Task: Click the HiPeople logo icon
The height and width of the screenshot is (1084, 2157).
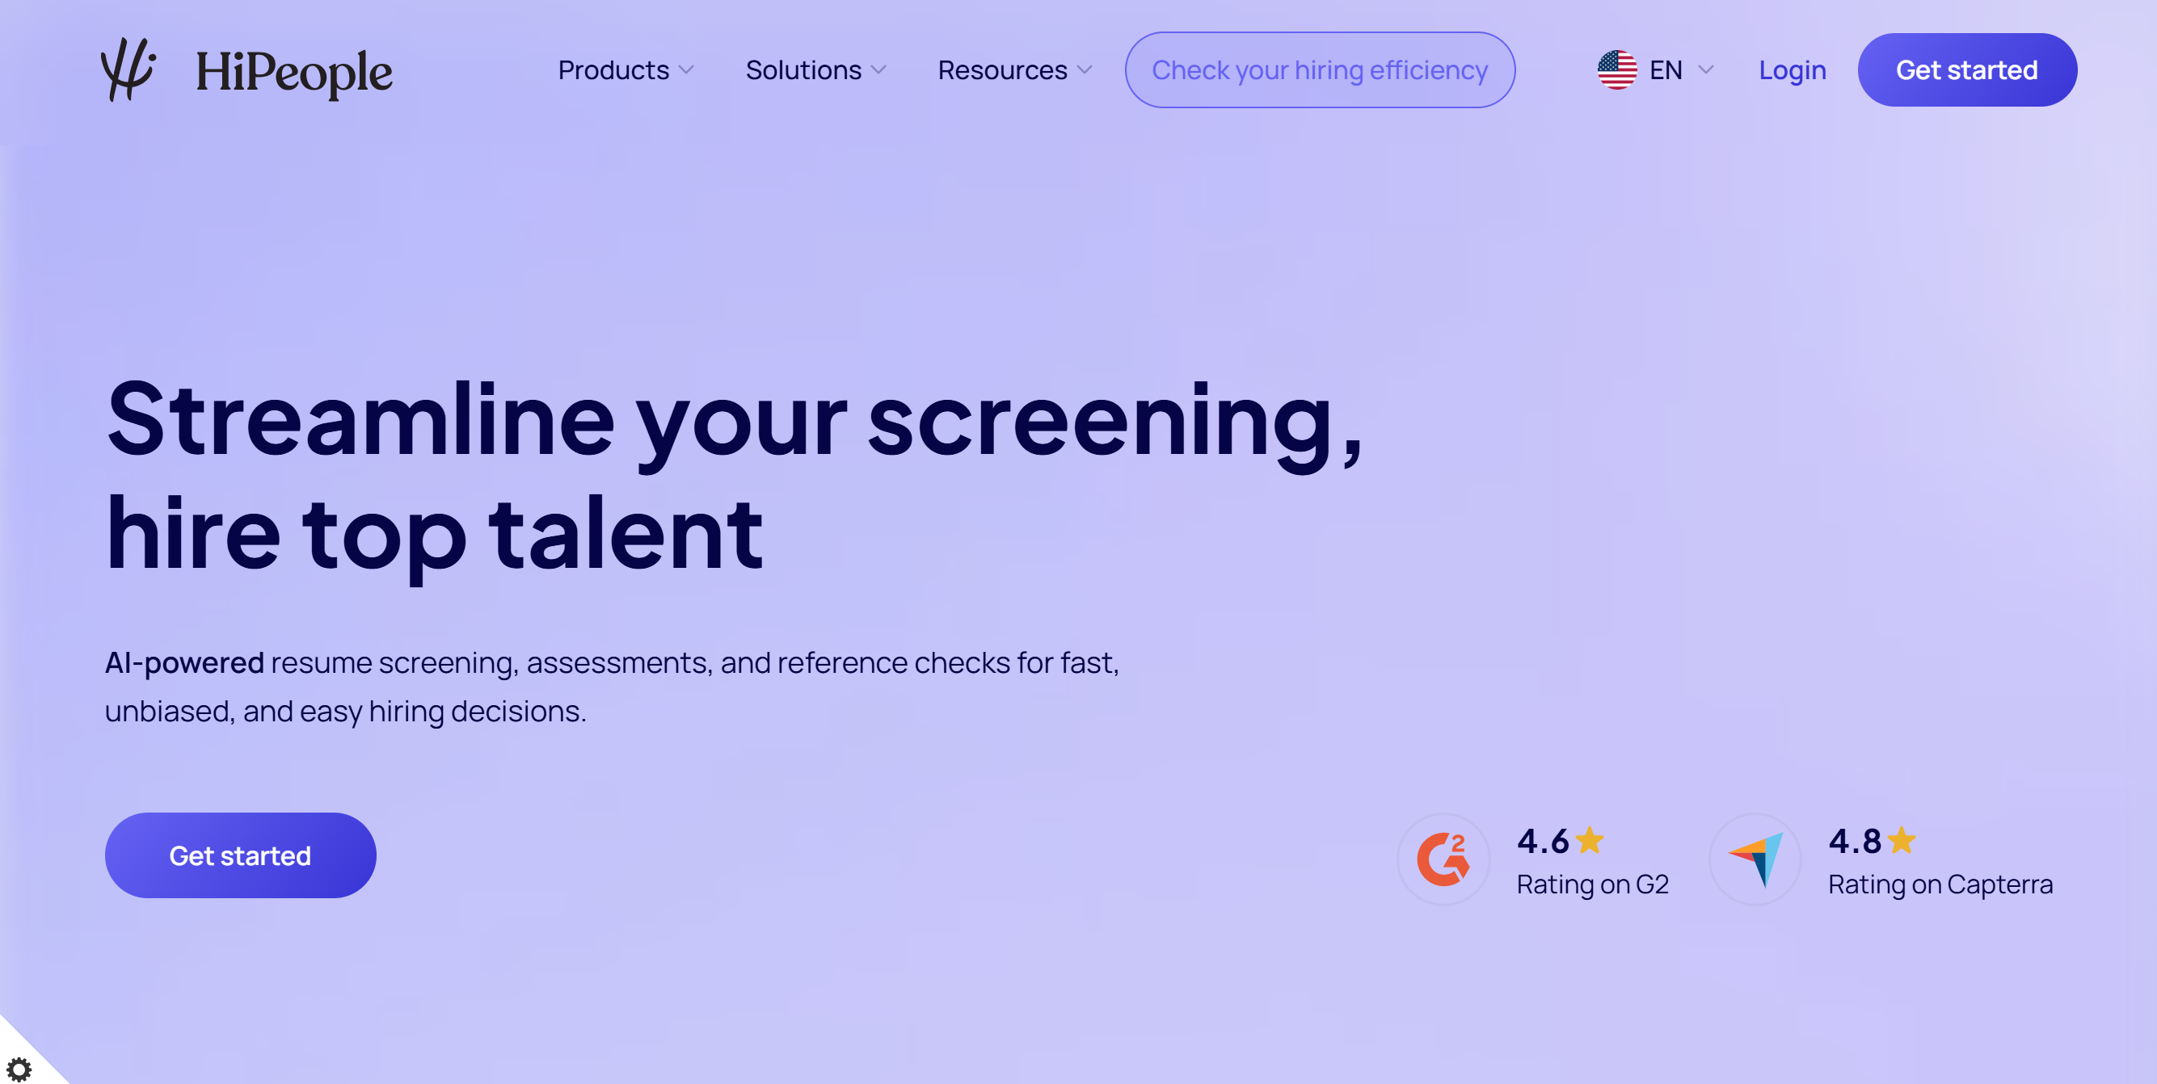Action: click(x=128, y=69)
